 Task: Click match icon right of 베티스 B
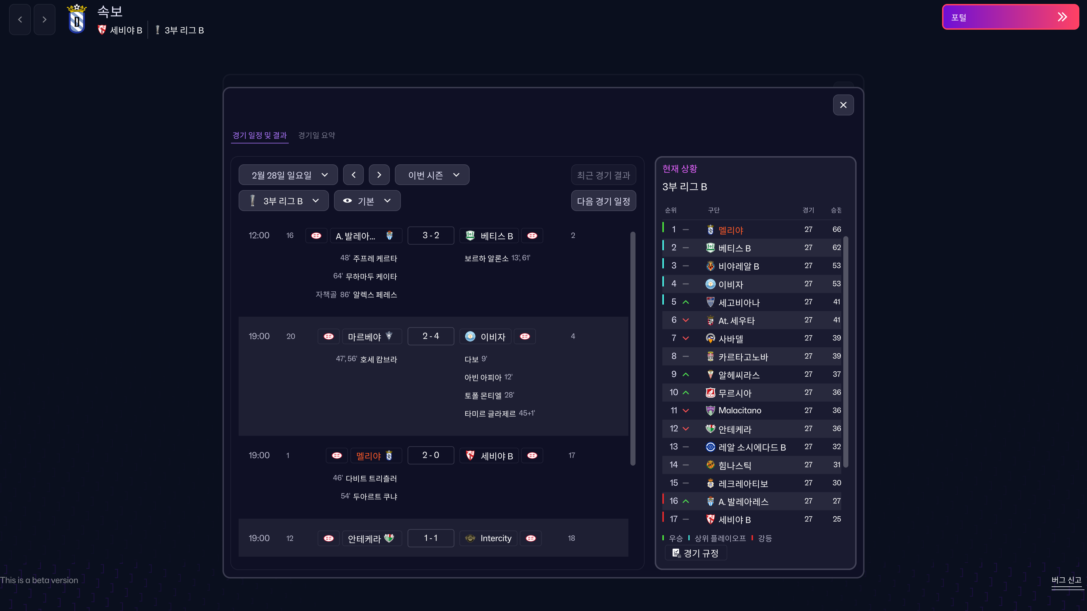(532, 236)
